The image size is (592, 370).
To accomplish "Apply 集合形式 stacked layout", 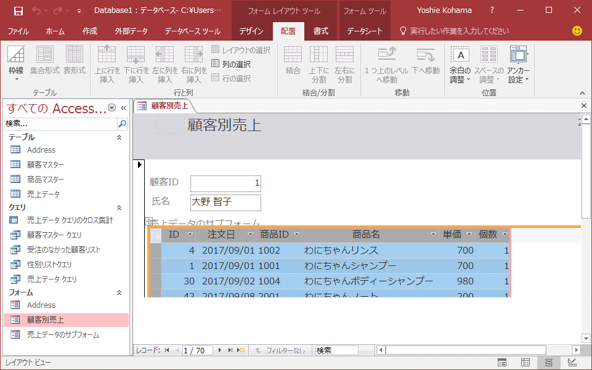I will click(44, 60).
